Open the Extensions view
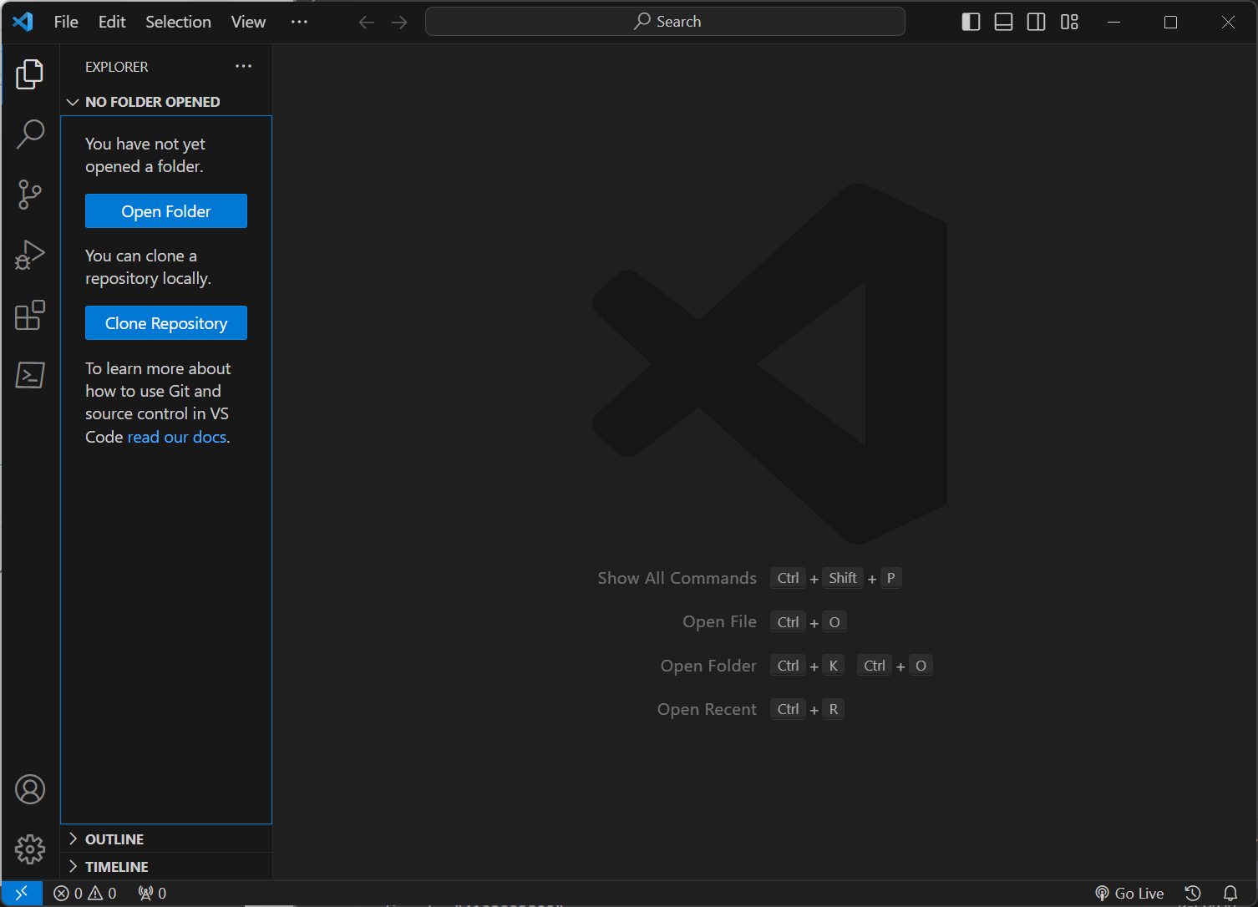The width and height of the screenshot is (1258, 907). [30, 315]
